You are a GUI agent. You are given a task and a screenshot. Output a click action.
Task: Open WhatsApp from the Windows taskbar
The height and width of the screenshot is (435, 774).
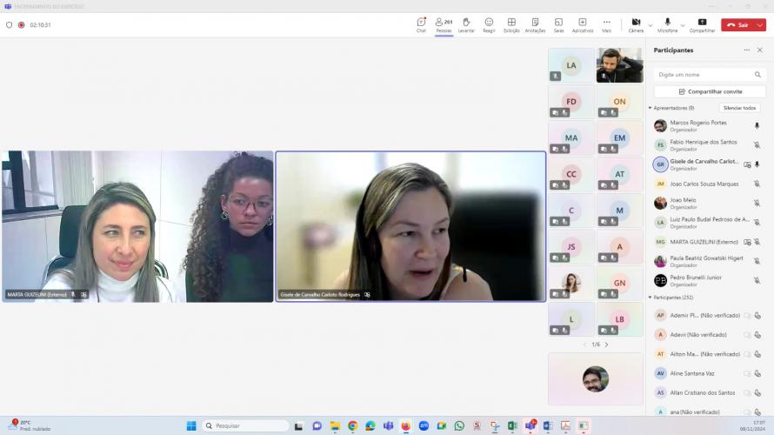[459, 425]
